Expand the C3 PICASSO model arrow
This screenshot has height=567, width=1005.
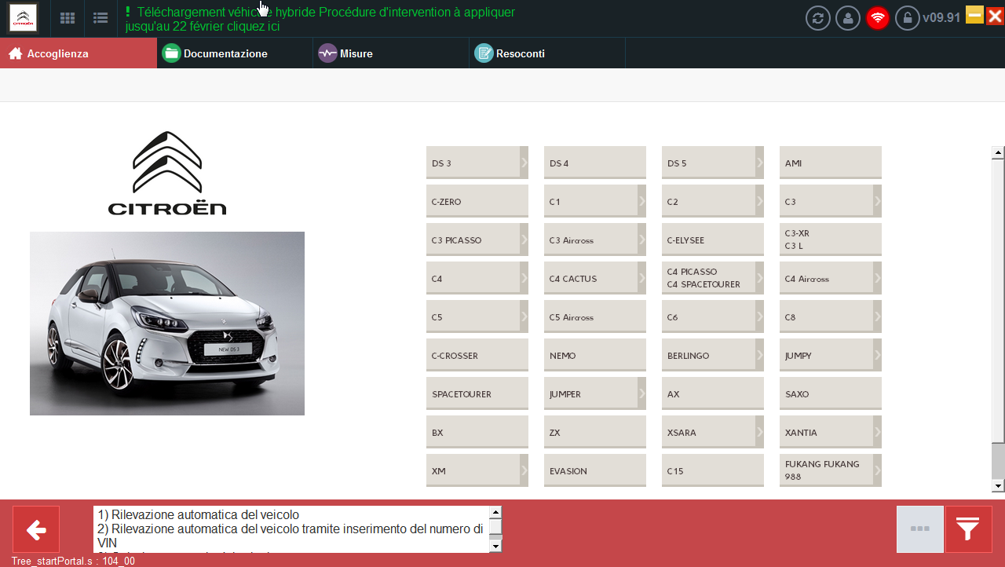(x=524, y=240)
